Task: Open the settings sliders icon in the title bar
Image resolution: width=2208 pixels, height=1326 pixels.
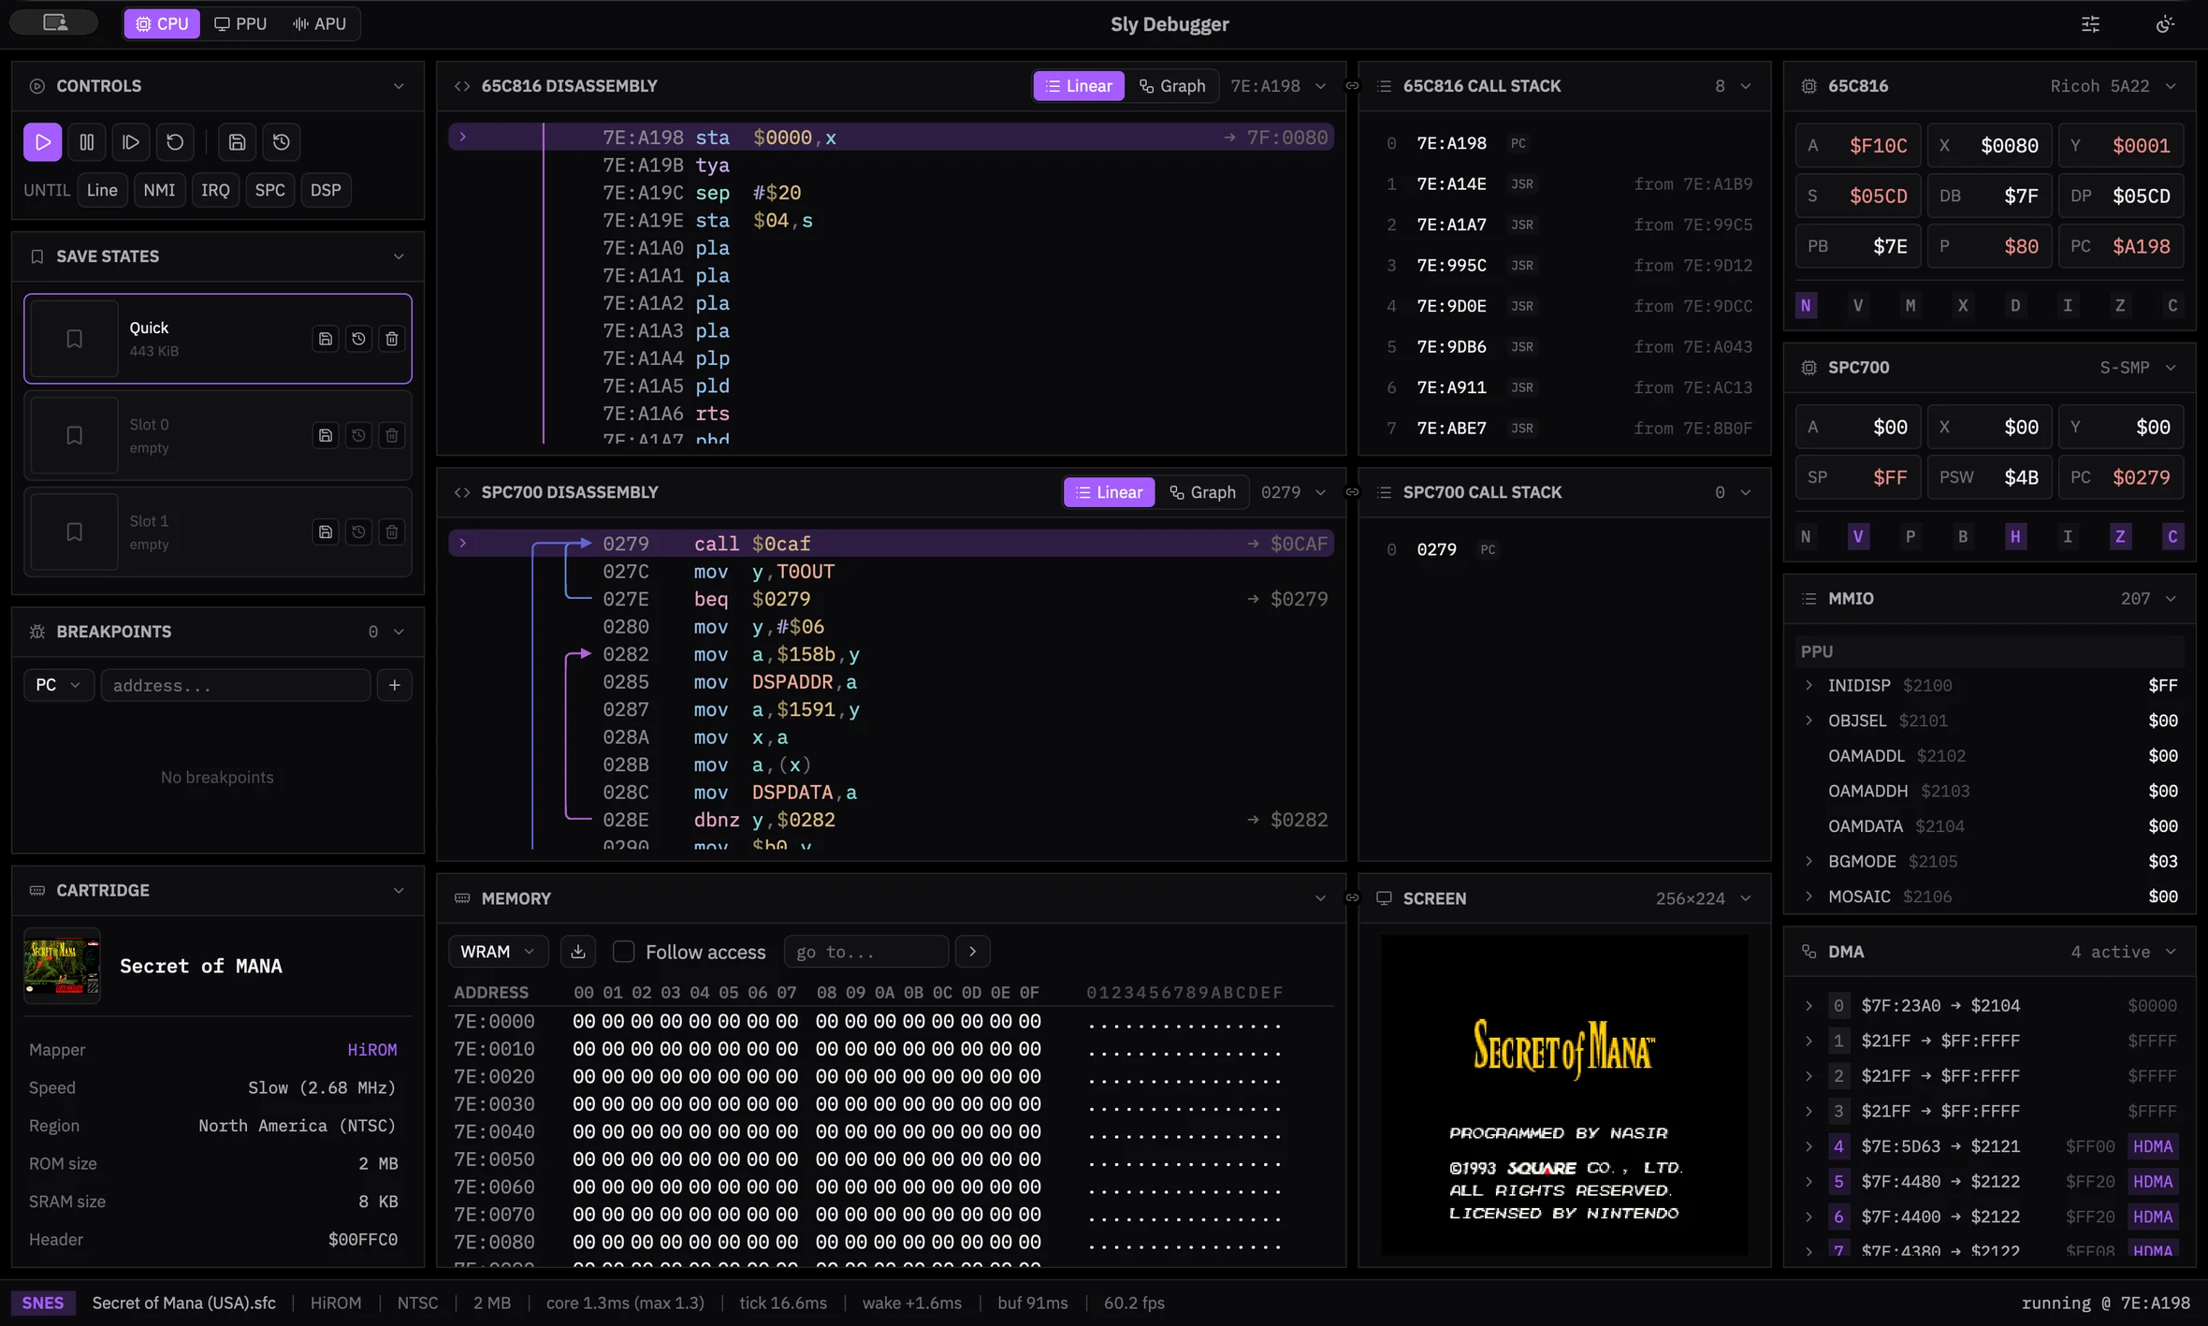Action: tap(2090, 24)
